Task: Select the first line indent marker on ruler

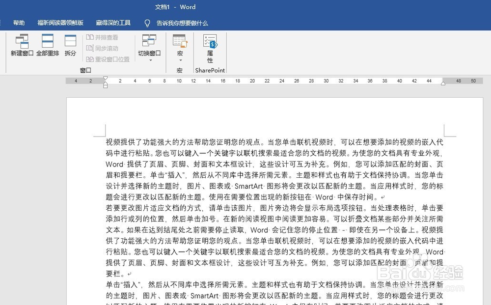Action: tap(105, 78)
